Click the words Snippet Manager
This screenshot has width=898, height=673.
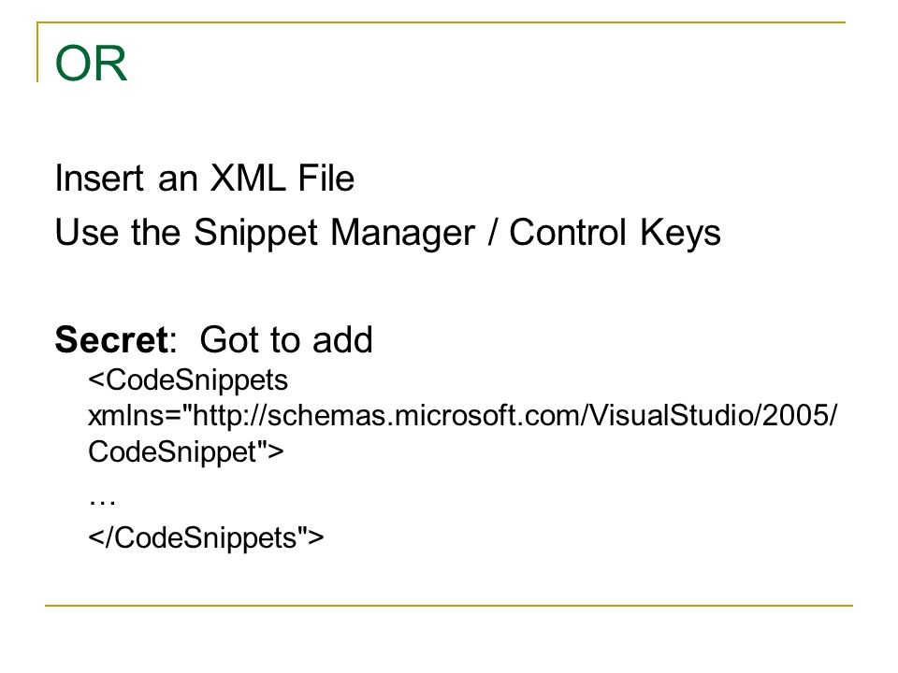tap(334, 233)
